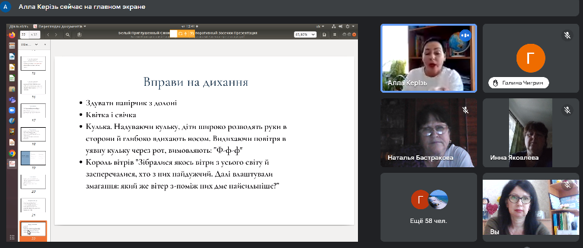Image resolution: width=583 pixels, height=248 pixels.
Task: Select highlighted page 22 thumbnail
Action: pyautogui.click(x=33, y=230)
